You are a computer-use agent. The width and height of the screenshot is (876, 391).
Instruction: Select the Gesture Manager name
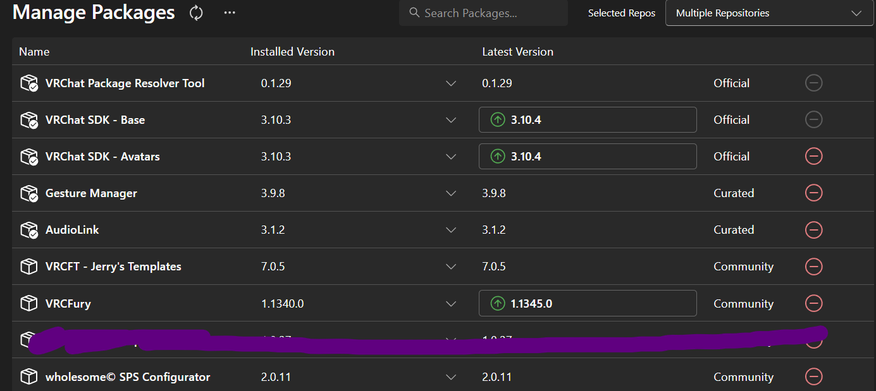click(91, 193)
